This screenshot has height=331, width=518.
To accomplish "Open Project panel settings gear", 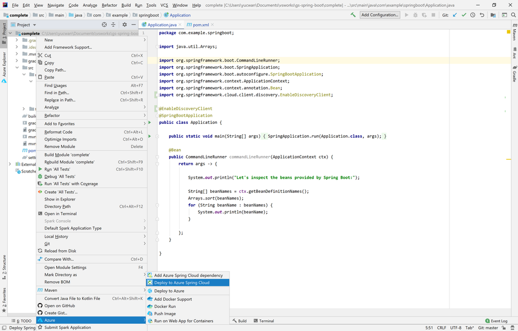I will [125, 24].
